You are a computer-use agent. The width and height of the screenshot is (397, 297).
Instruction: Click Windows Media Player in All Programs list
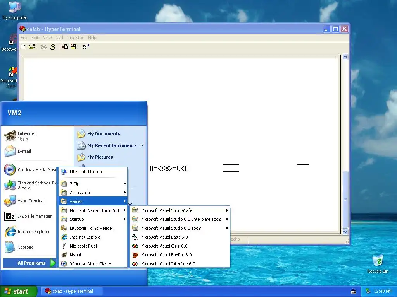point(93,264)
